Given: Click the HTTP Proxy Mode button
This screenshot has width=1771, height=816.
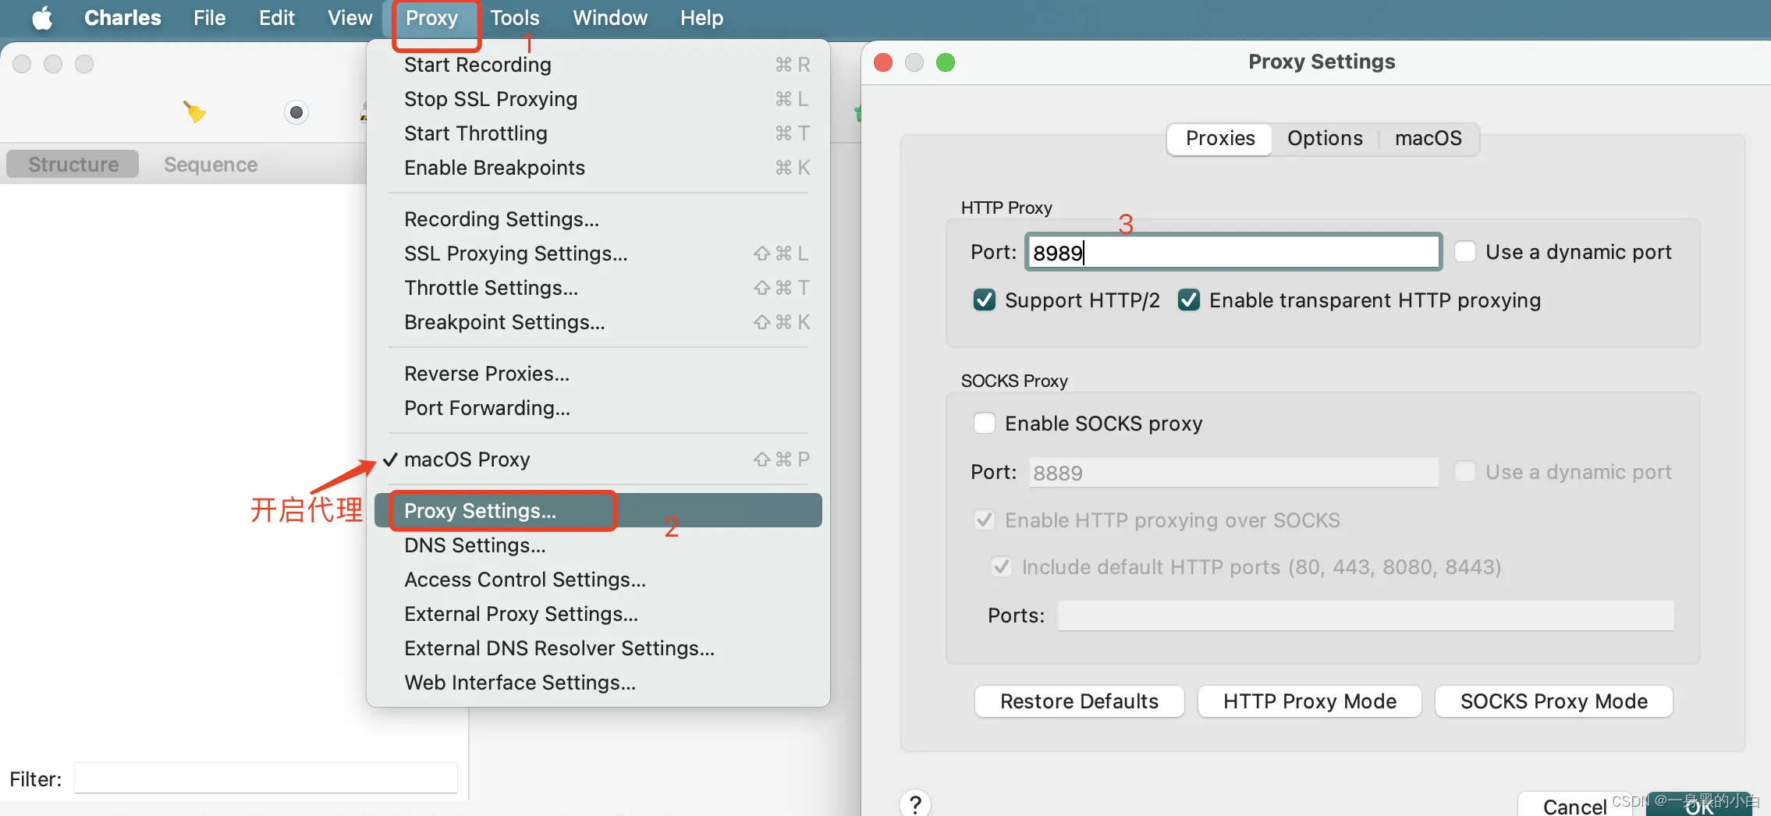Looking at the screenshot, I should 1309,701.
